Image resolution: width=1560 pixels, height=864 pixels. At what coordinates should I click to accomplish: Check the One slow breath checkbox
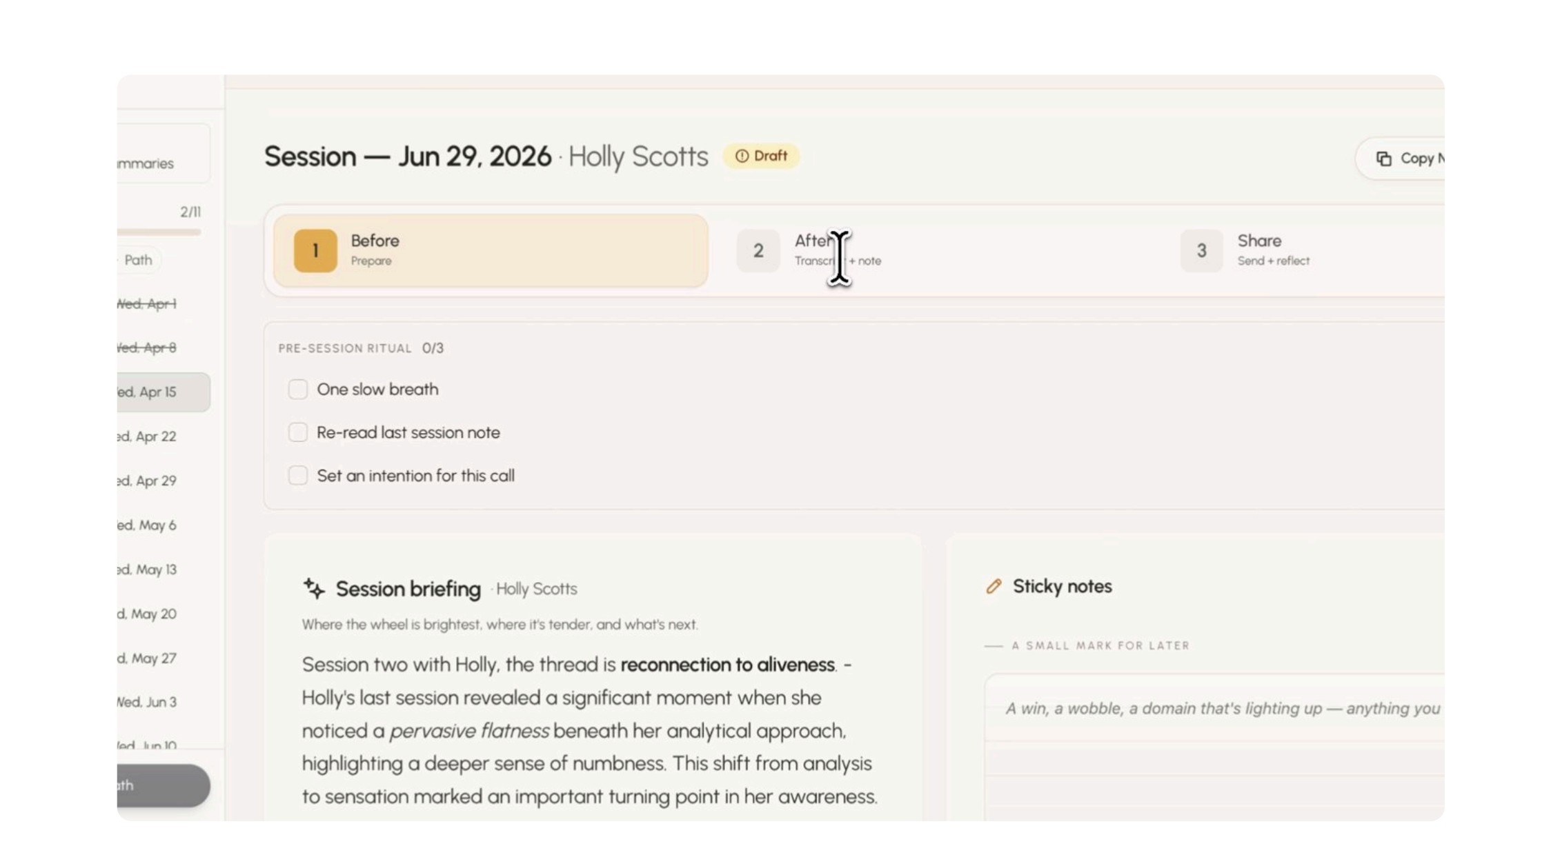(x=297, y=389)
